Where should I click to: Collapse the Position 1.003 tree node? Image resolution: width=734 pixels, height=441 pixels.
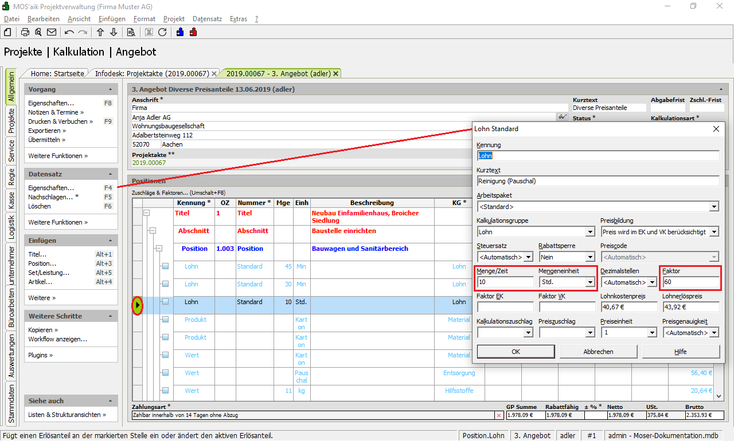click(x=159, y=249)
